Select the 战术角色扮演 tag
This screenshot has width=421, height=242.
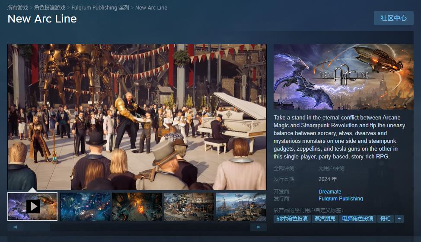[292, 219]
